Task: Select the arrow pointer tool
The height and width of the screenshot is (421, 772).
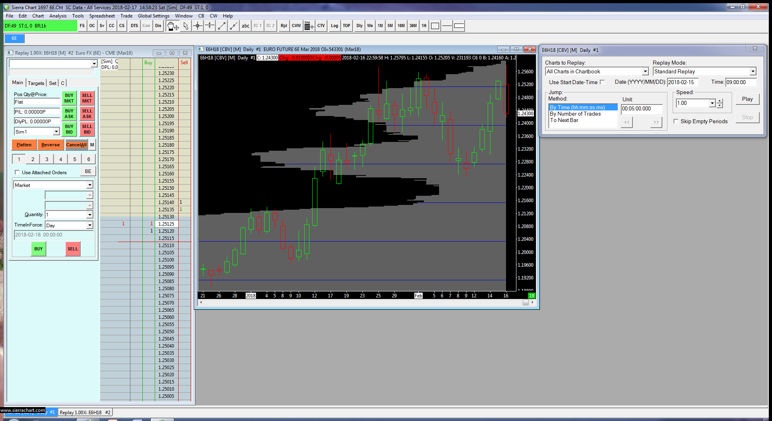Action: click(186, 26)
